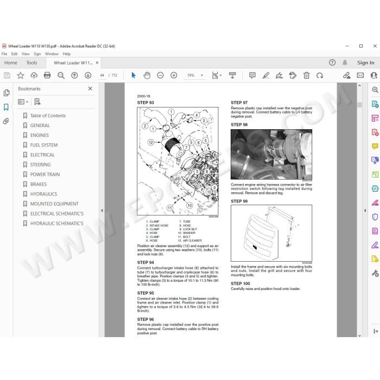Add a comment sticky note
Image resolution: width=380 pixels, height=380 pixels.
click(252, 75)
